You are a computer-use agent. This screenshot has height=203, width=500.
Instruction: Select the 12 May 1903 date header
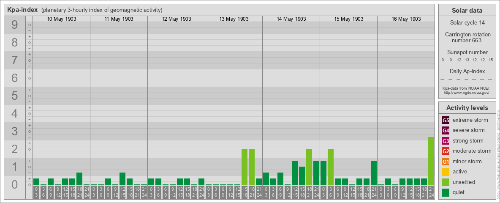(x=177, y=19)
